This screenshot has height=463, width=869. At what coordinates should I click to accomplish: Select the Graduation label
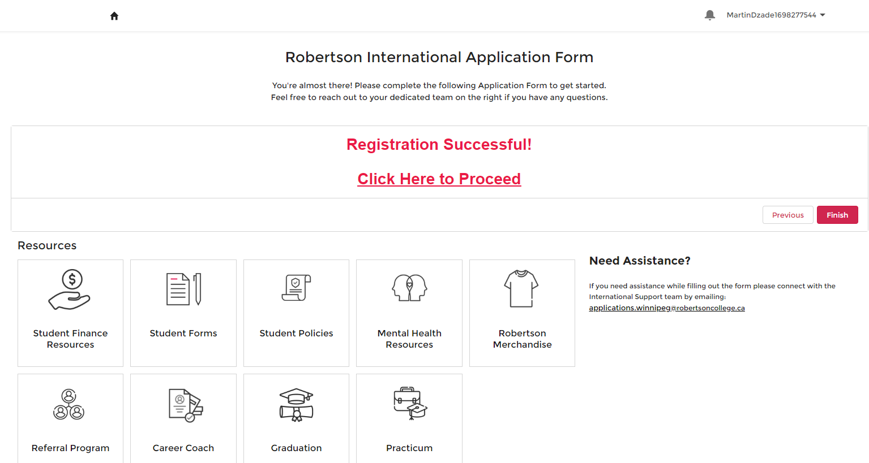click(296, 448)
